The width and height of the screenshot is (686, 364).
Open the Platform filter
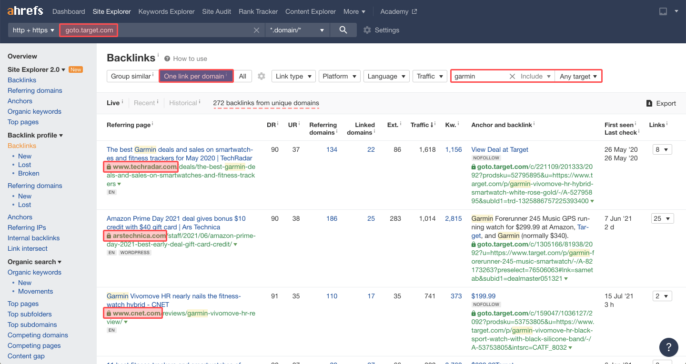[339, 76]
